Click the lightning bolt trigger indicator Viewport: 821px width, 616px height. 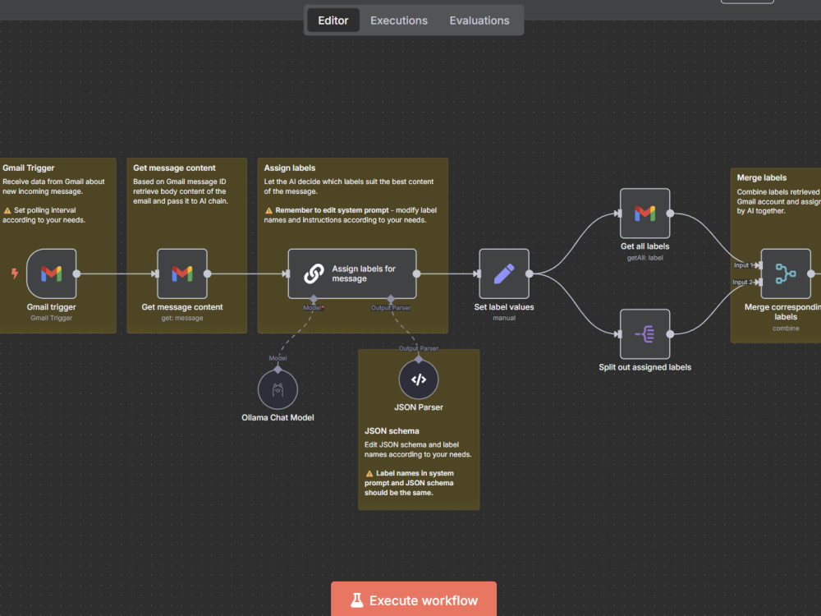click(x=15, y=273)
